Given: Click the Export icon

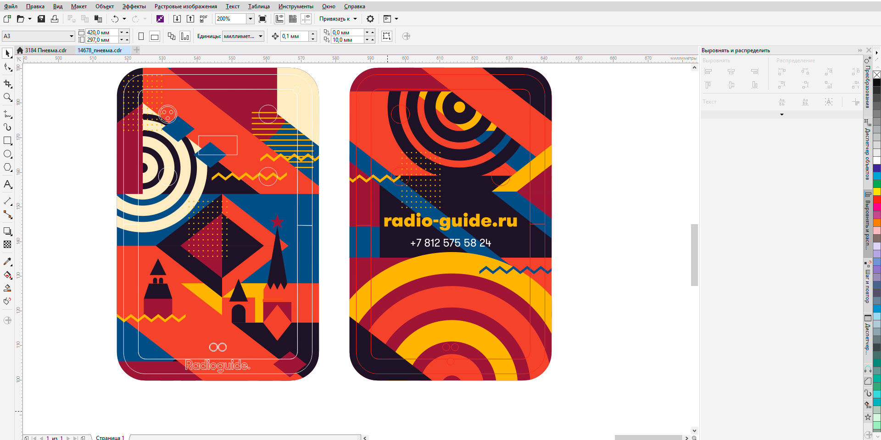Looking at the screenshot, I should (190, 19).
